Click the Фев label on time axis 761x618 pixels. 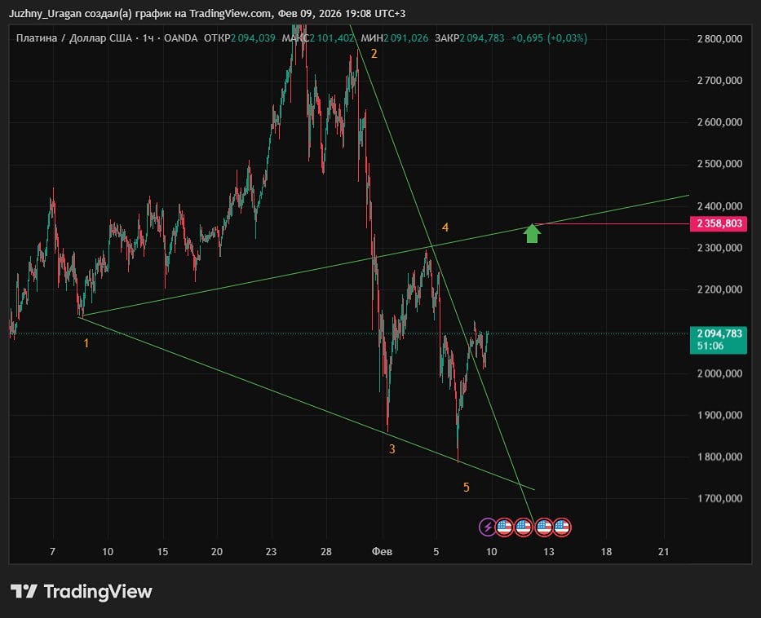[382, 551]
